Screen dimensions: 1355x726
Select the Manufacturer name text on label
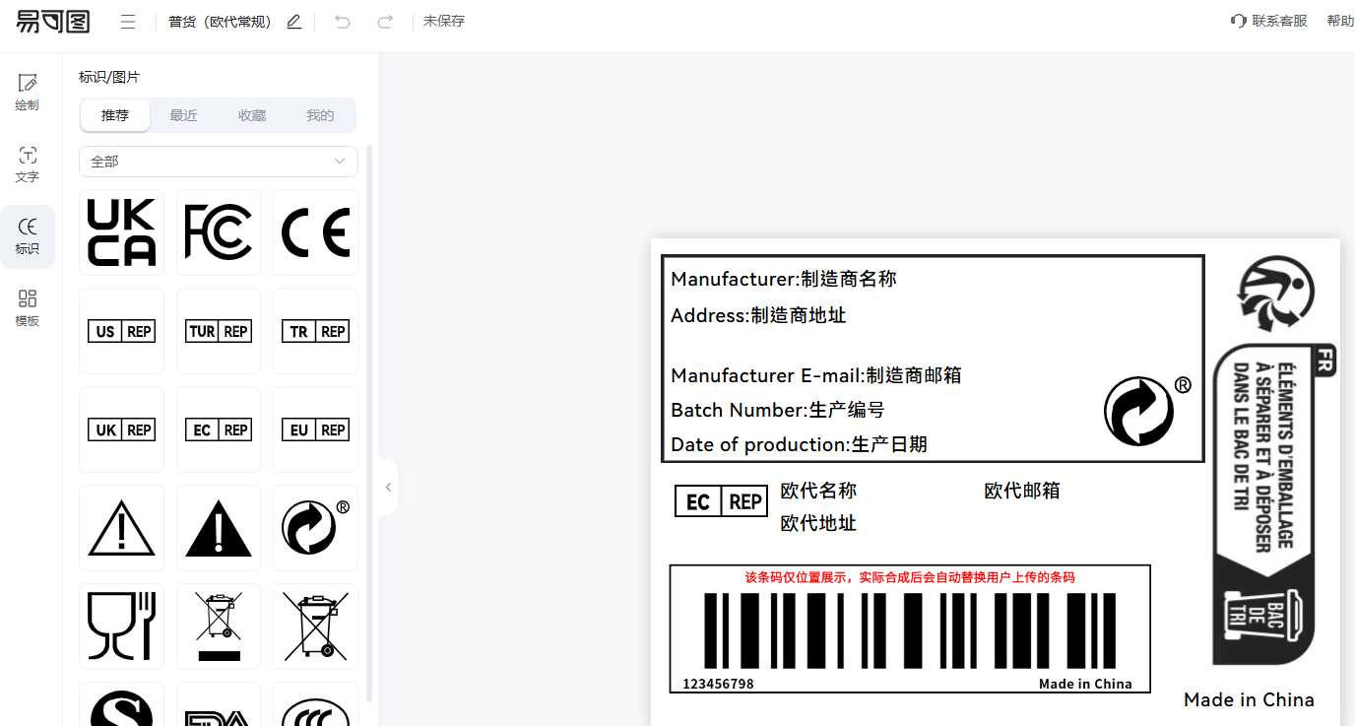coord(784,279)
